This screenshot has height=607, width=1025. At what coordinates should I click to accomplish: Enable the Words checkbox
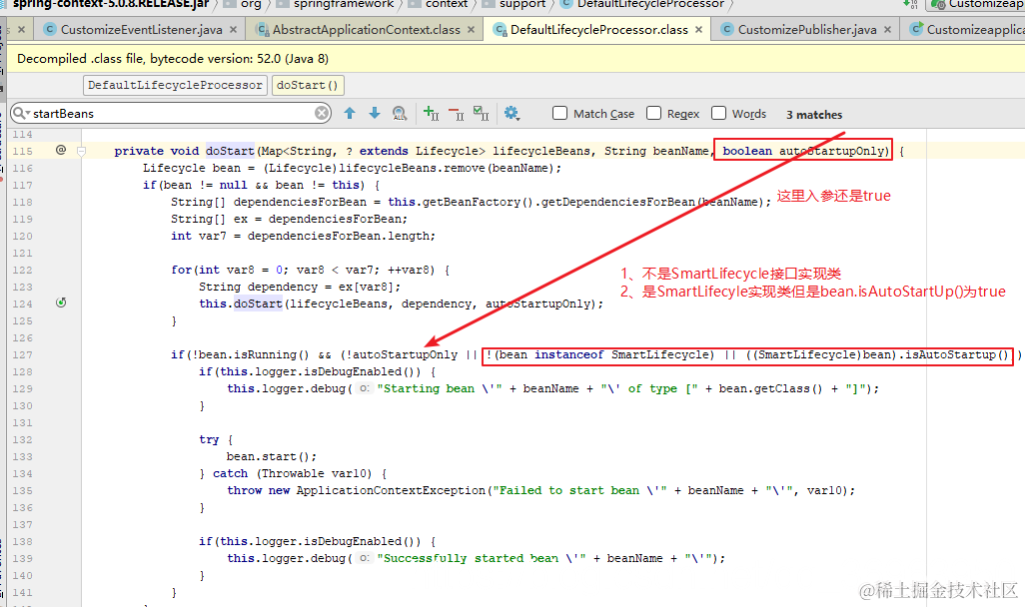[x=718, y=113]
